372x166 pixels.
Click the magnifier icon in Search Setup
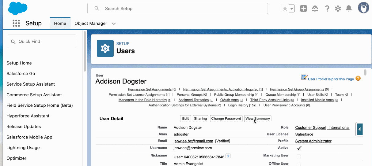coord(97,9)
